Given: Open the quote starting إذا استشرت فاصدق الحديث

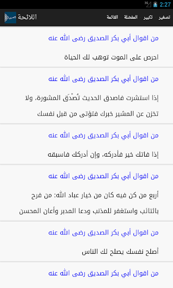Looking at the screenshot, I should click(x=92, y=98).
